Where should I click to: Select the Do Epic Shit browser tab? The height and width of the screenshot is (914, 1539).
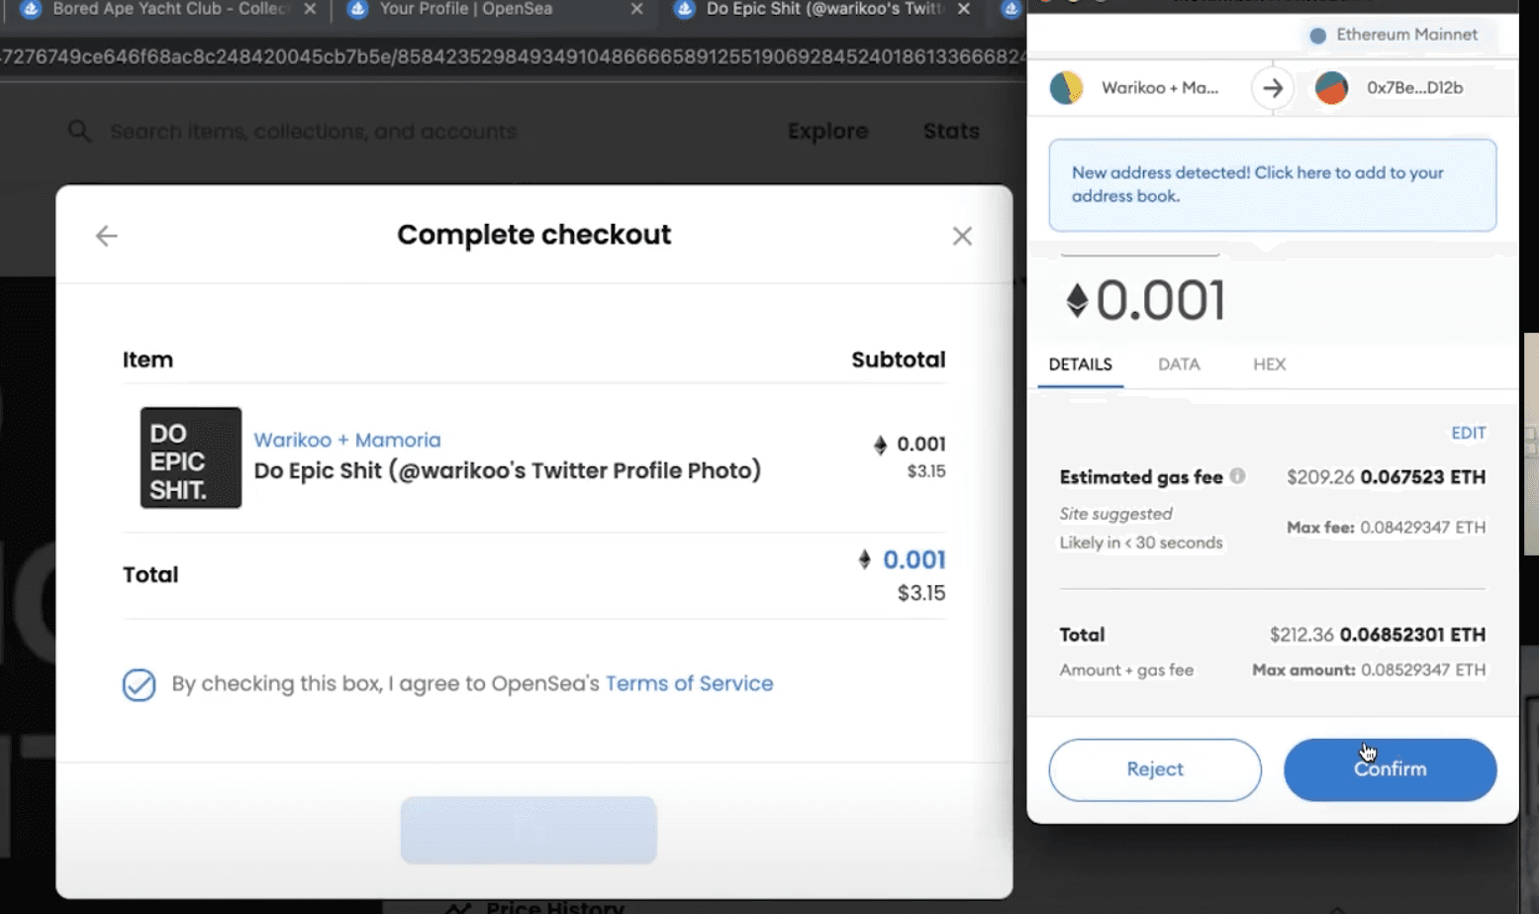tap(821, 10)
